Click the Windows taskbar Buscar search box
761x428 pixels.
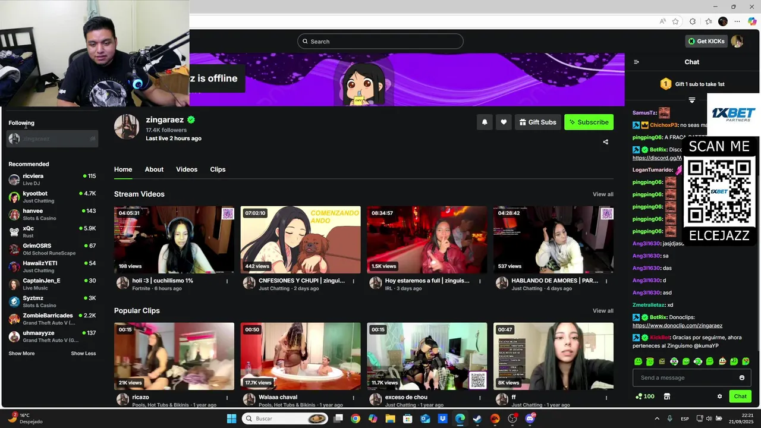pos(285,418)
